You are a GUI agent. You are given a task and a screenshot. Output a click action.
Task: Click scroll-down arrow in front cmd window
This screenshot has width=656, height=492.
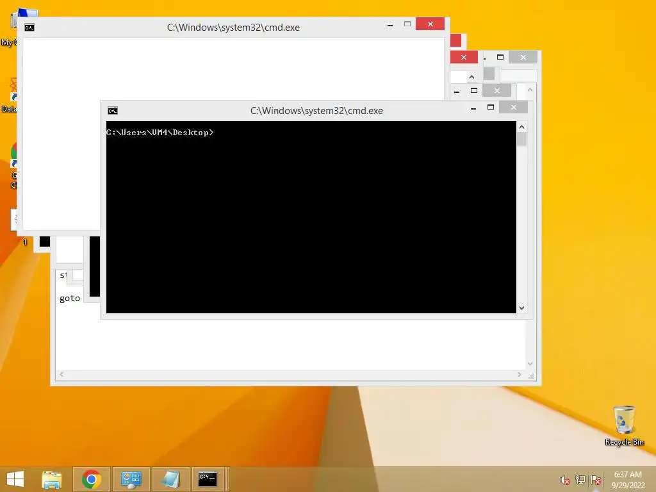521,308
